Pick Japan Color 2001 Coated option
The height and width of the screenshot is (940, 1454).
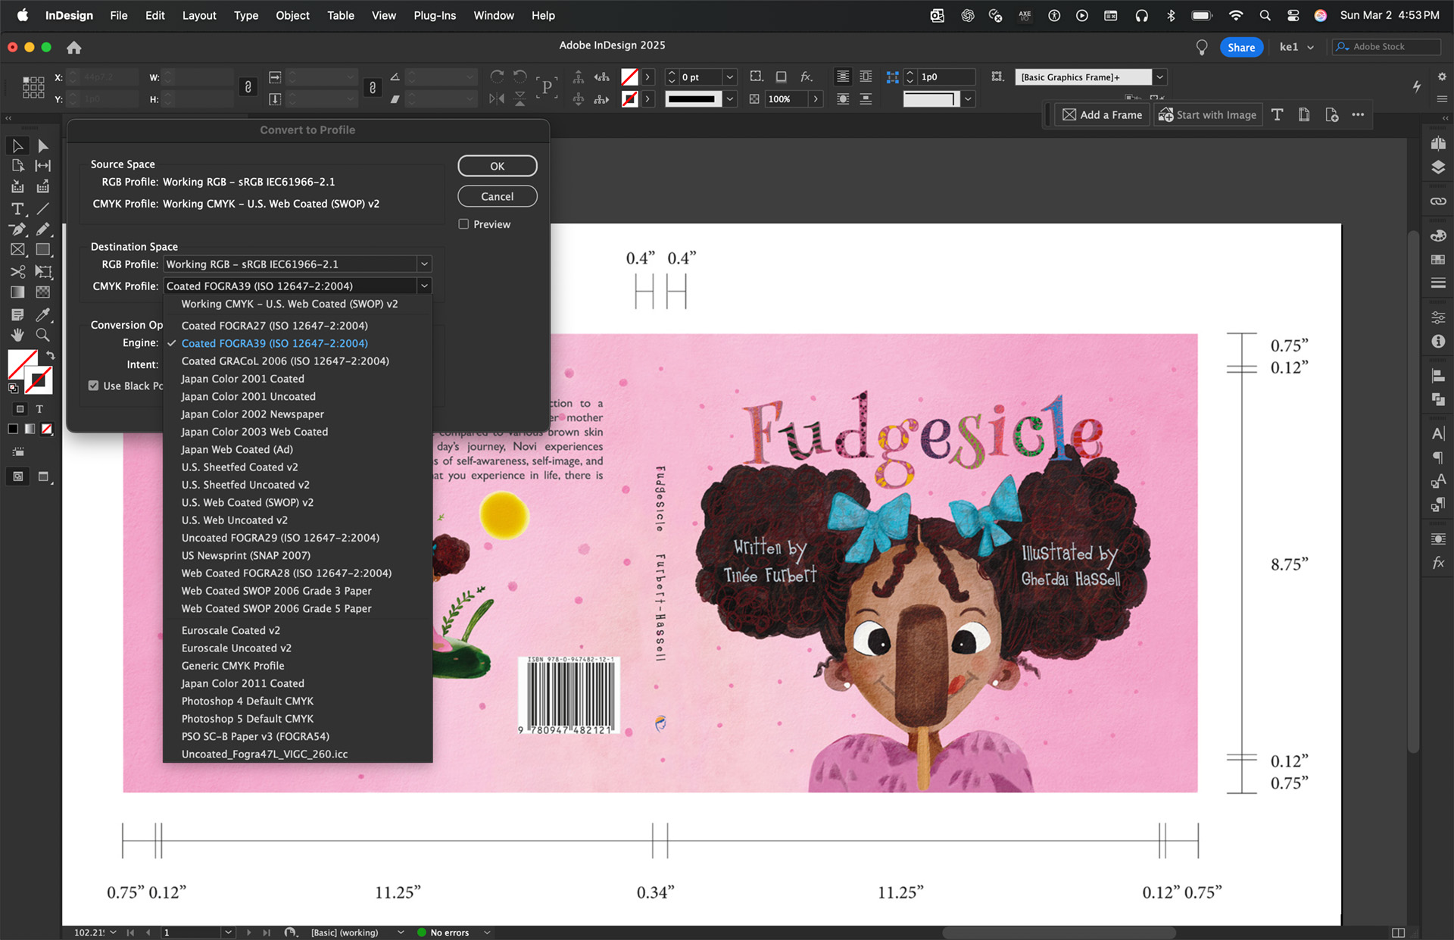pos(242,379)
